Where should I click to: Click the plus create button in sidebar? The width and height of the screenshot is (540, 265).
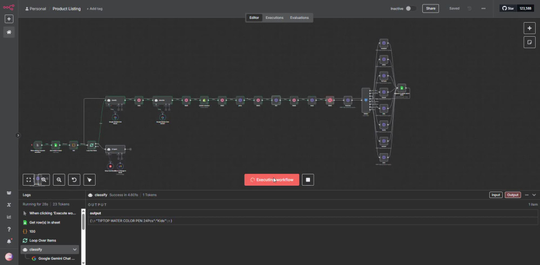click(9, 19)
